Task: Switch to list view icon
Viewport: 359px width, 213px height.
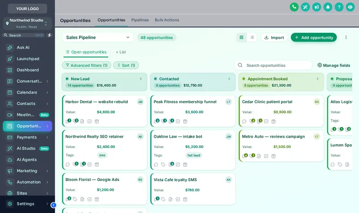Action: 252,37
